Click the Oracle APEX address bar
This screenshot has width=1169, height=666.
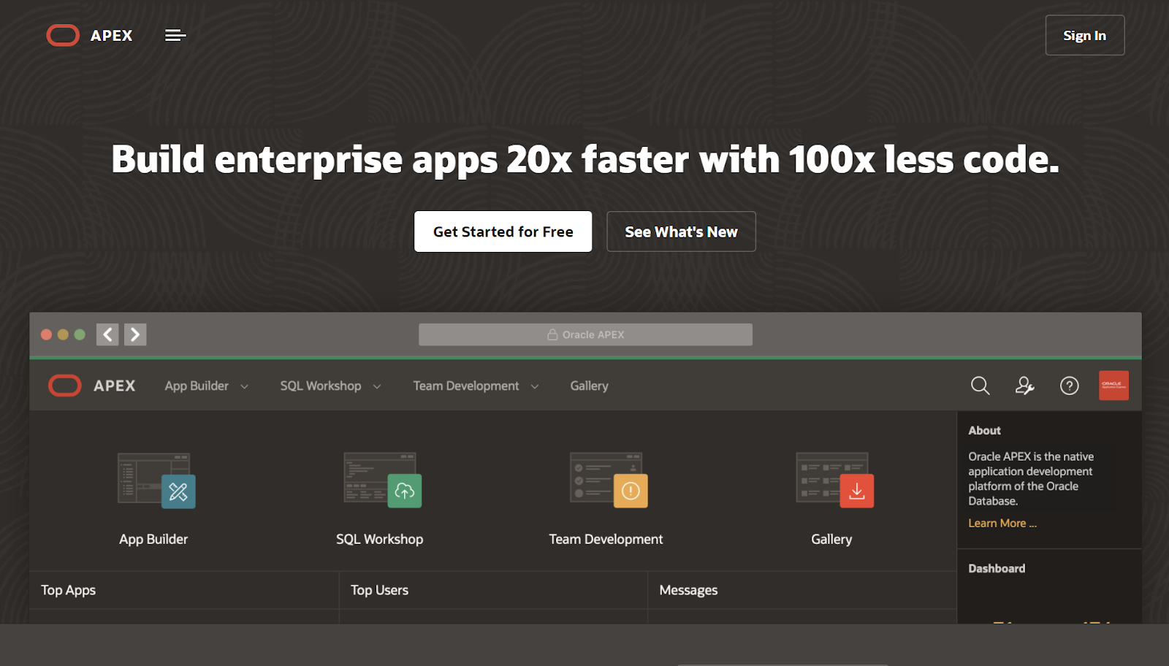coord(585,334)
